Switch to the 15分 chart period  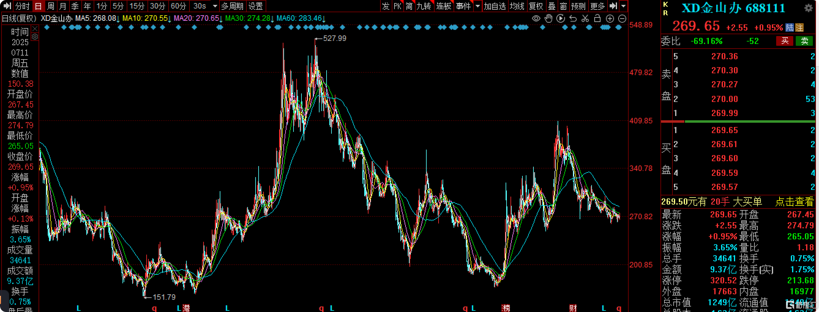137,6
